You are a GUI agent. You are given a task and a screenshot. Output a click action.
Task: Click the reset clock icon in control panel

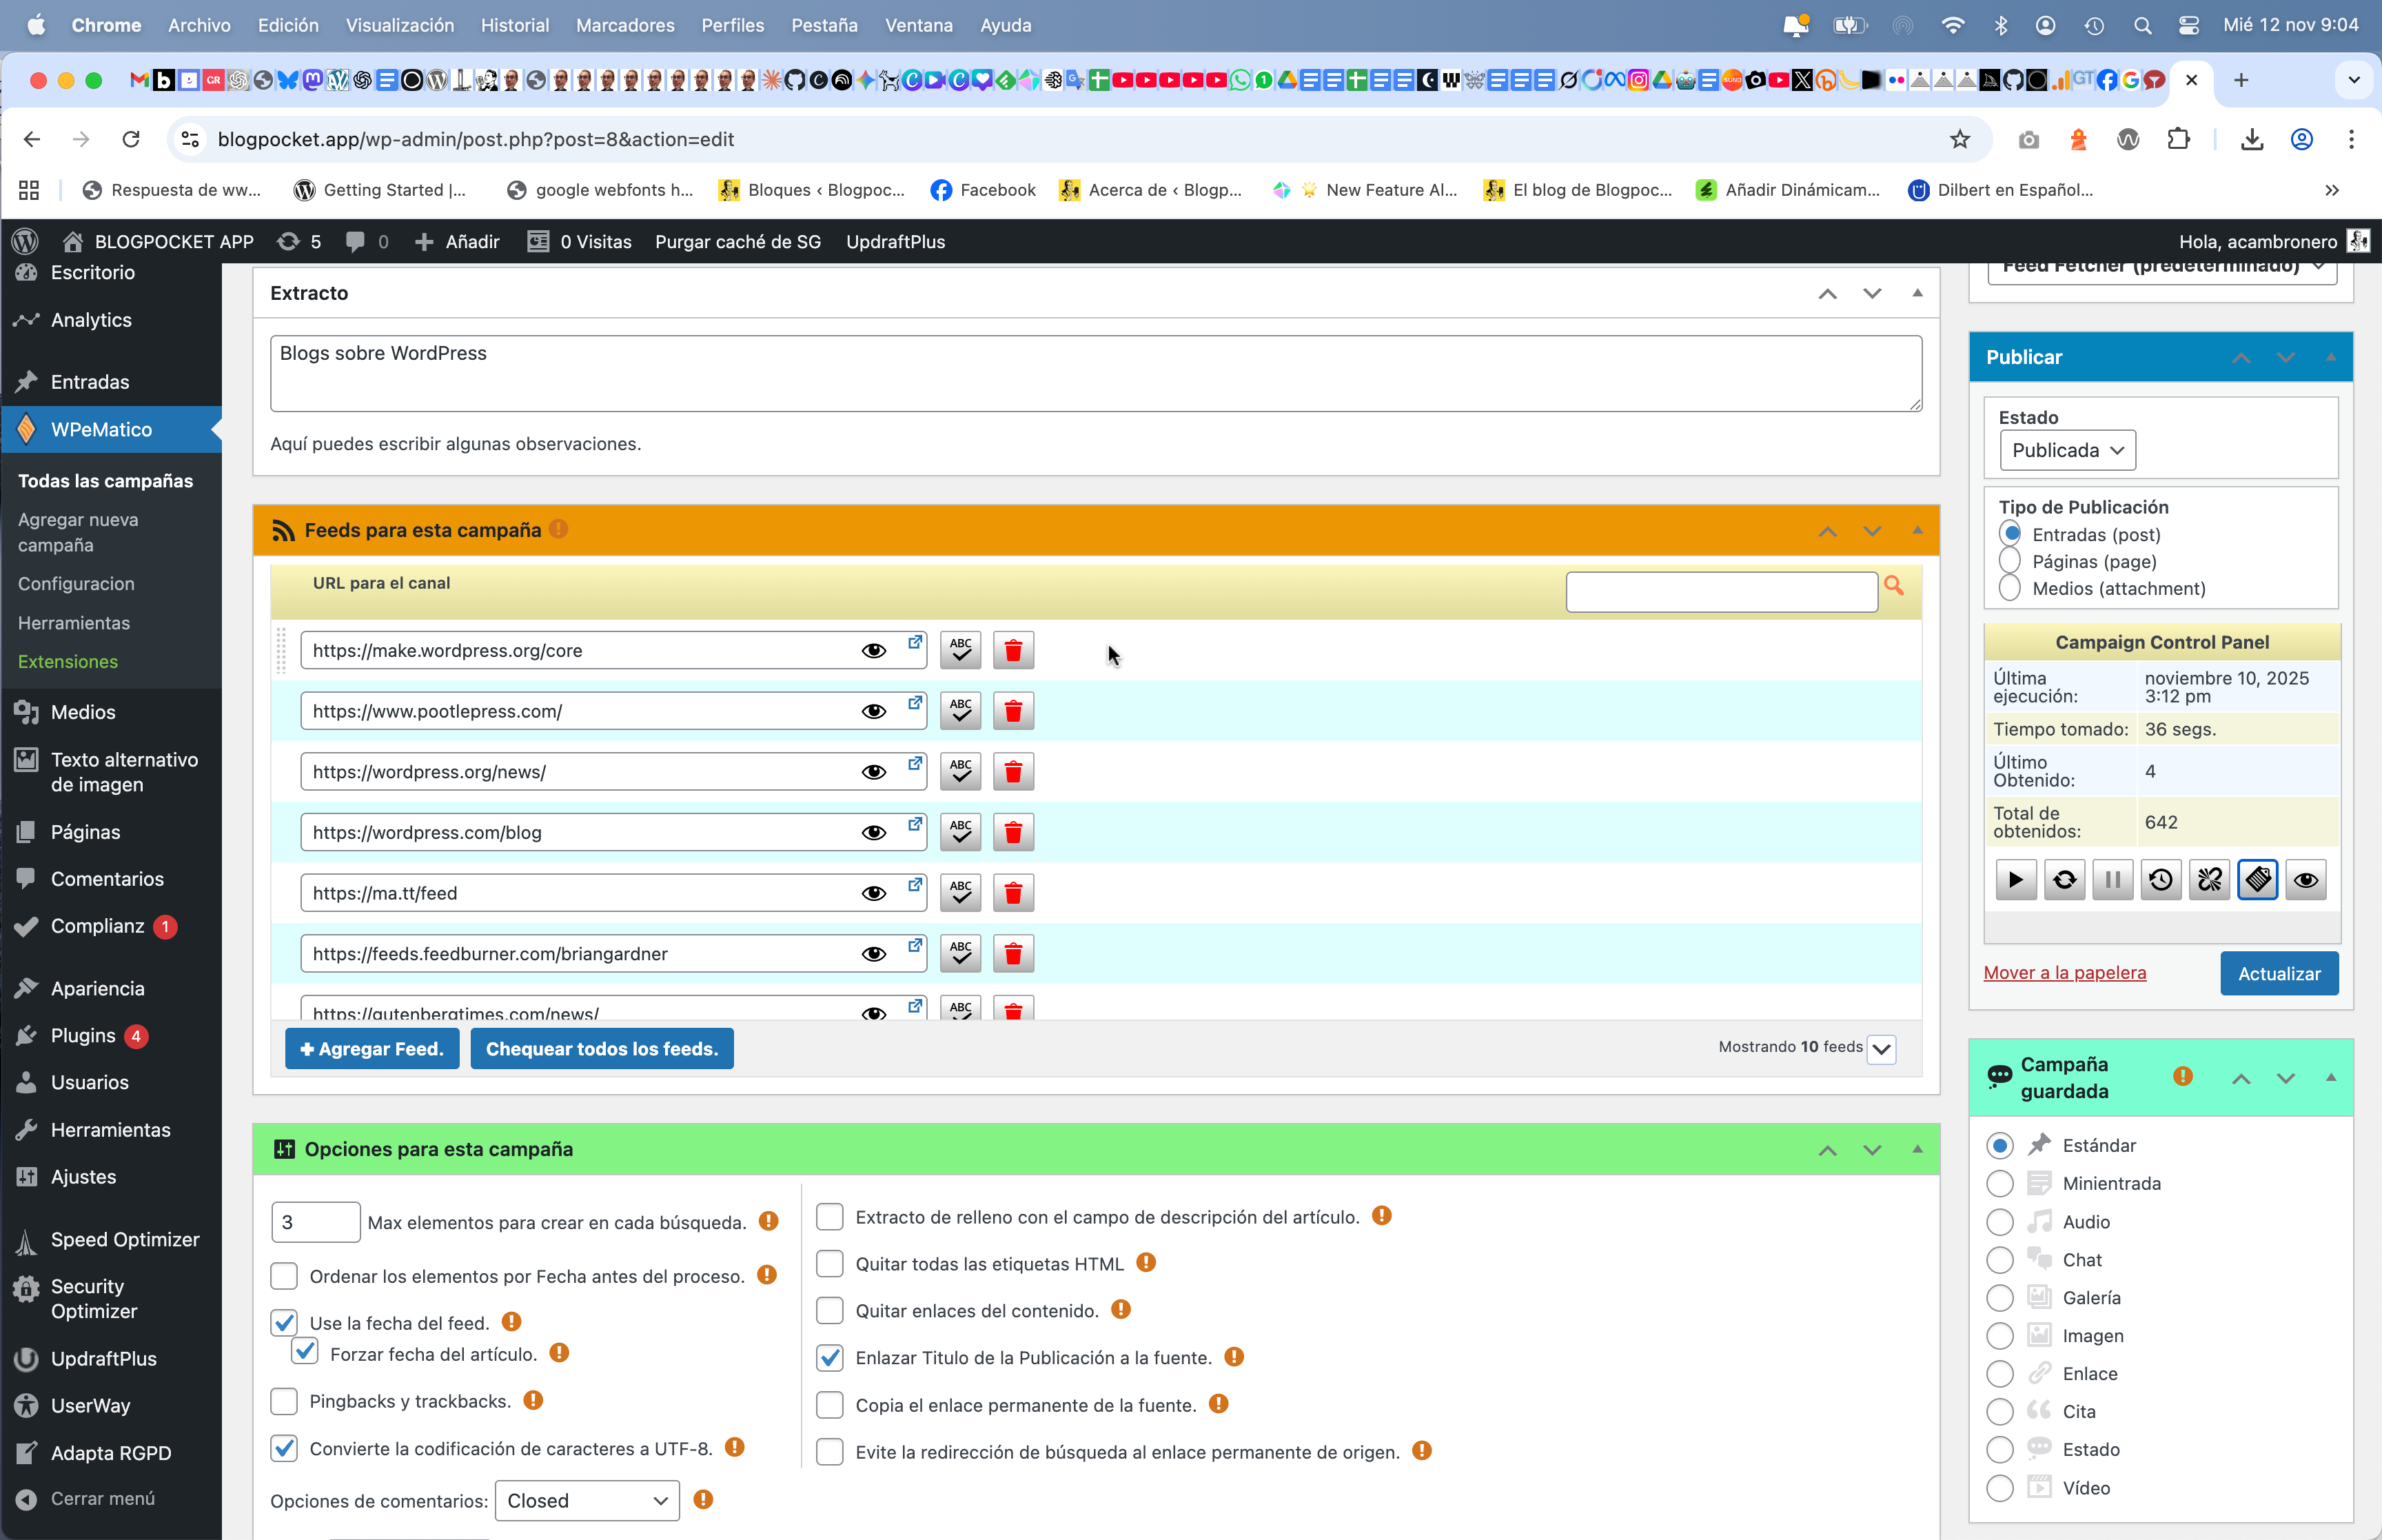pyautogui.click(x=2160, y=880)
